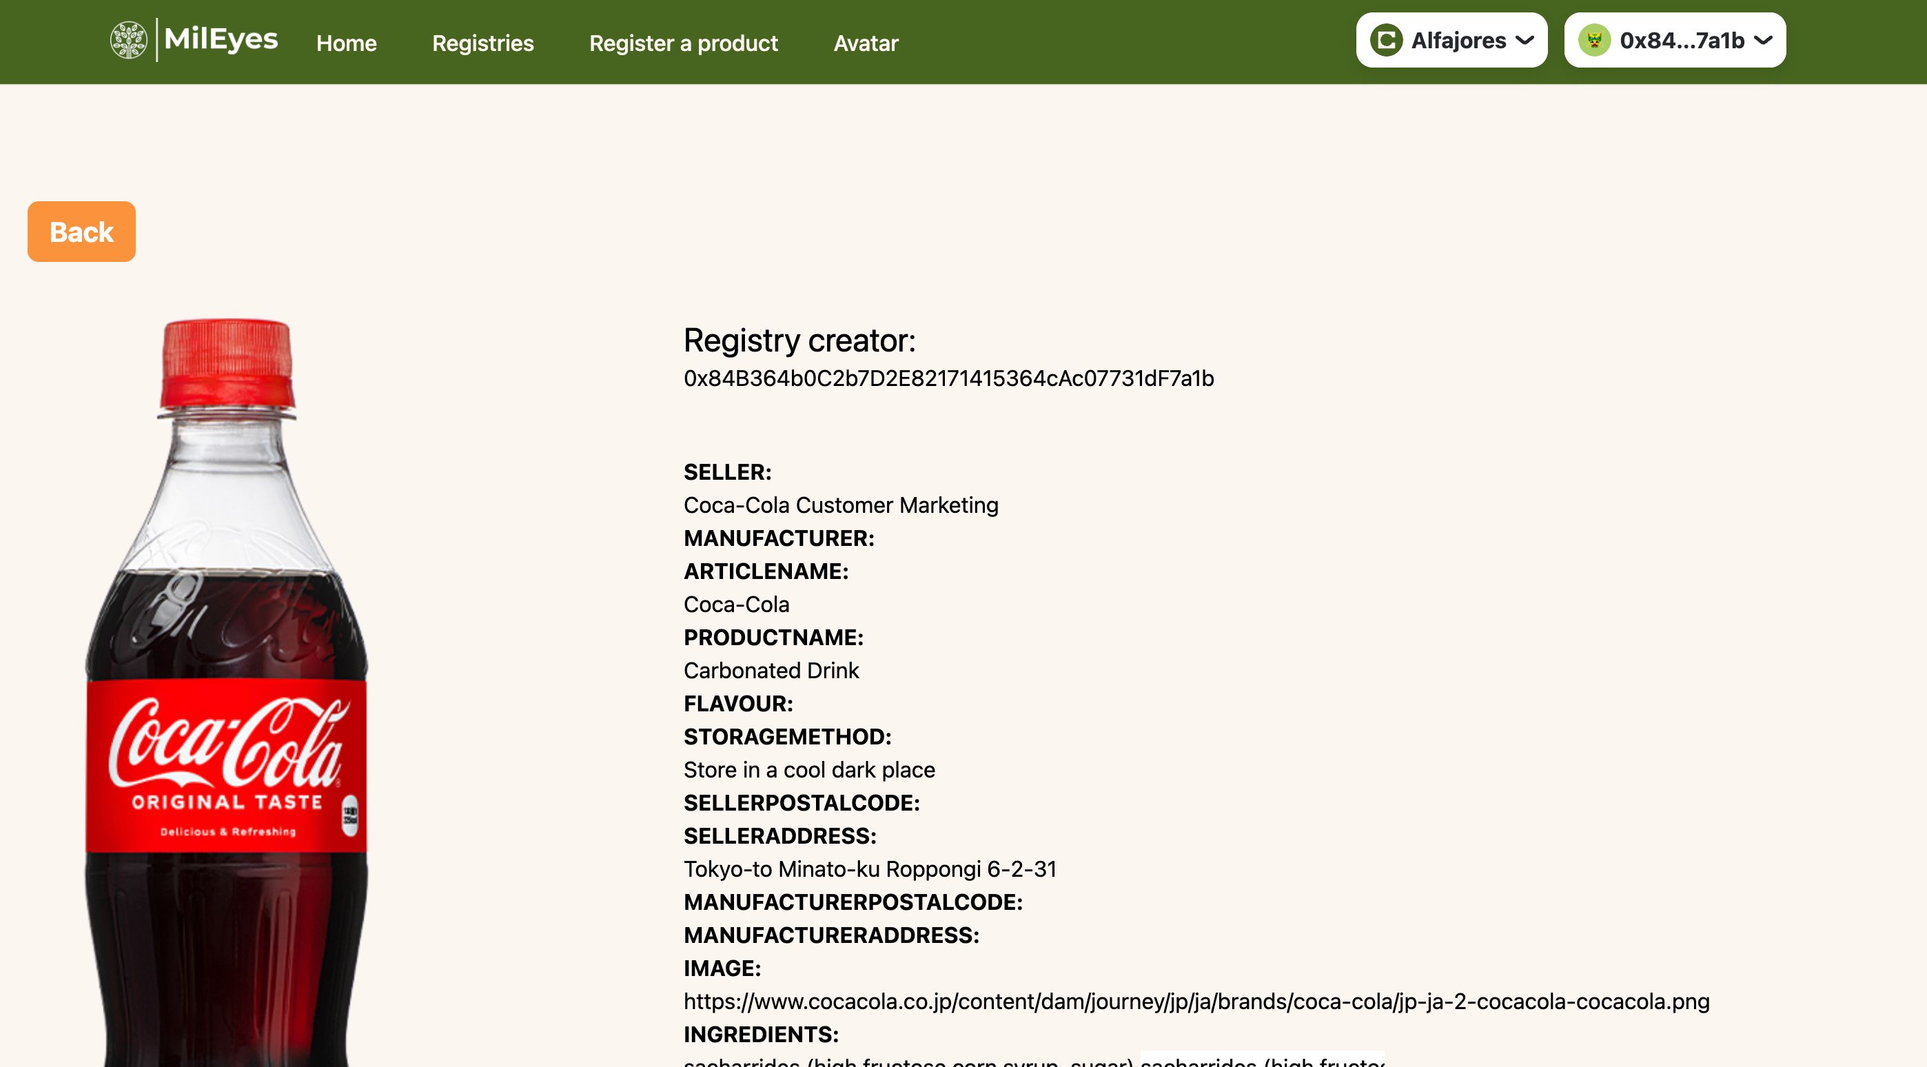Click the orange Back button
Image resolution: width=1927 pixels, height=1067 pixels.
[81, 231]
